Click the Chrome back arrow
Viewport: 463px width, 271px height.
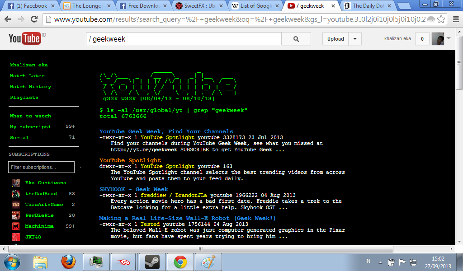tap(8, 19)
